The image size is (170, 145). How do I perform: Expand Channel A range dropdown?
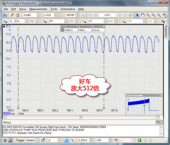[26, 21]
